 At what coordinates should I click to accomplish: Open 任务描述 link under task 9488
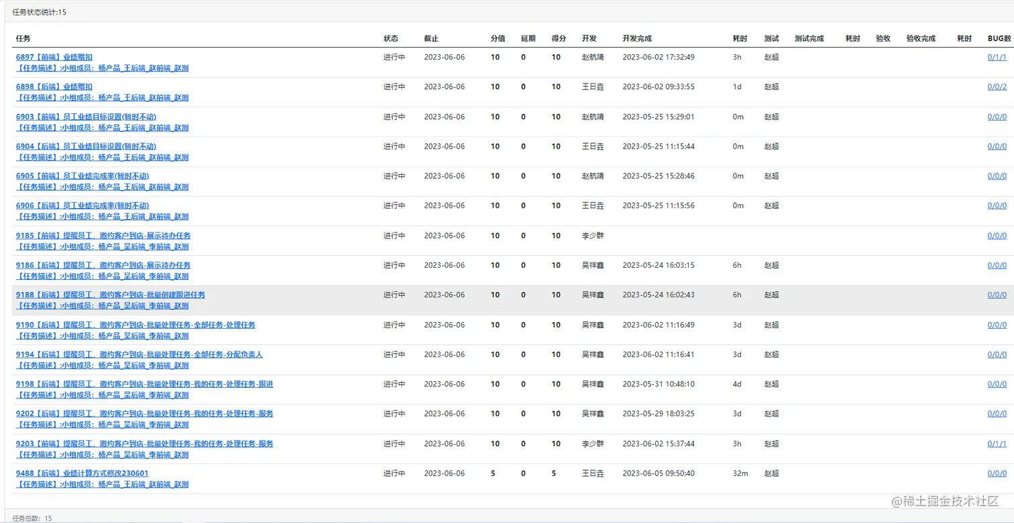[102, 484]
